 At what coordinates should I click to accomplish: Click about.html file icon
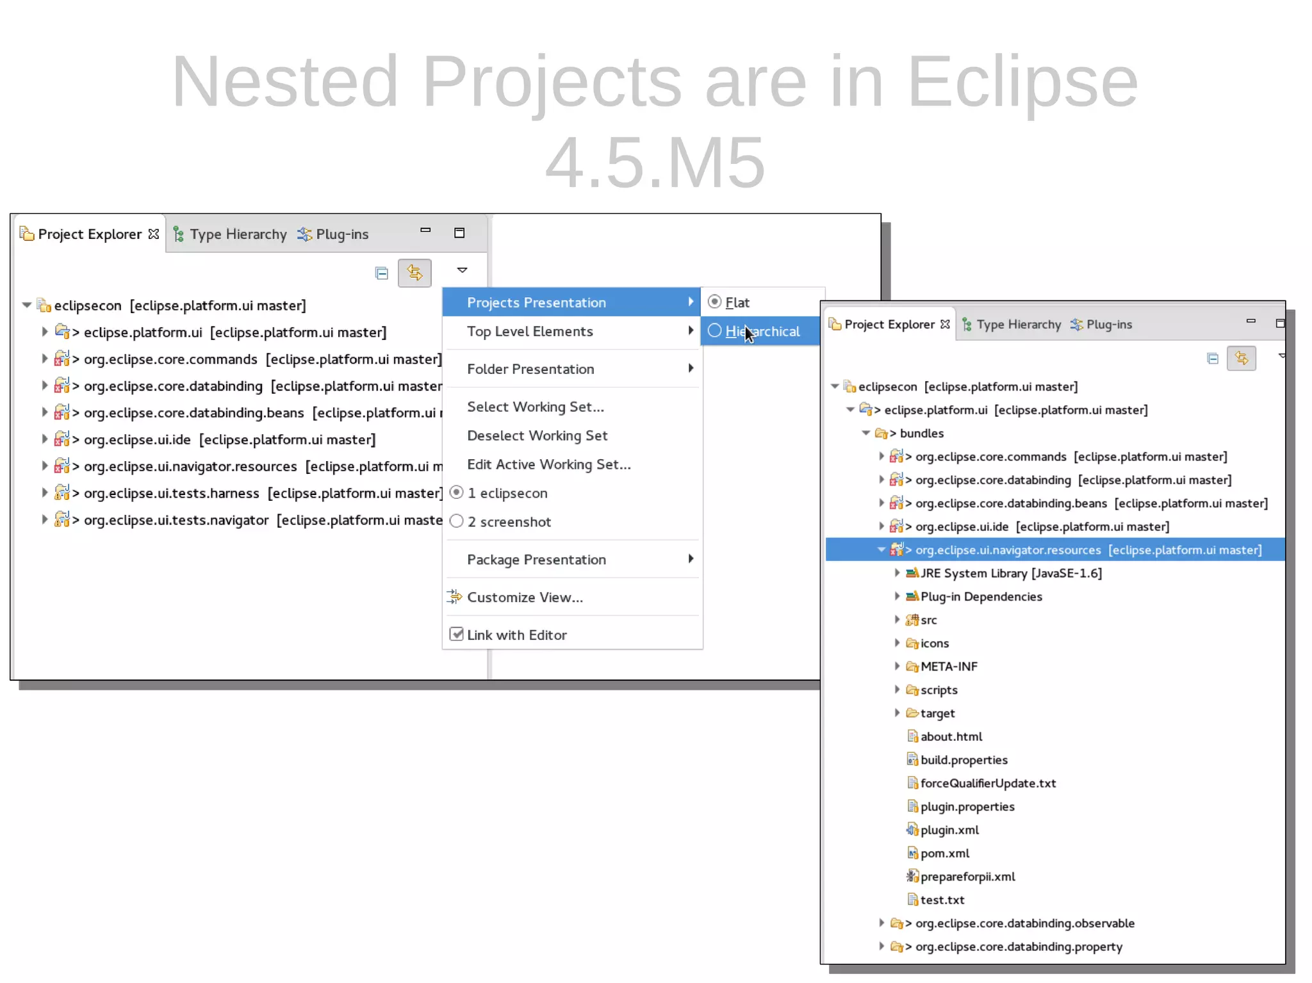913,736
